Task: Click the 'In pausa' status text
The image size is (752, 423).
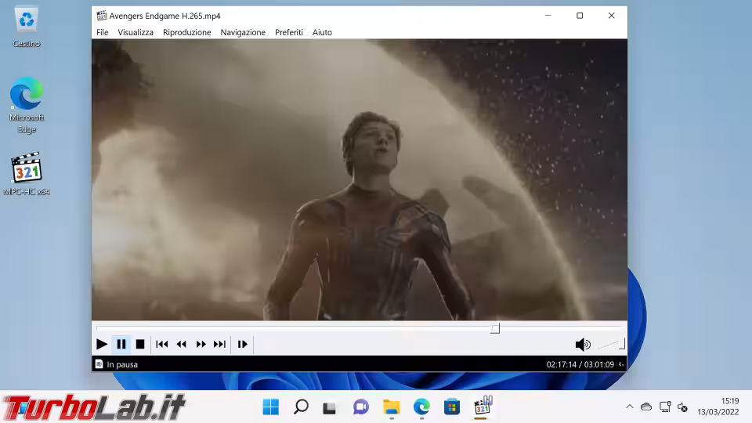Action: click(x=122, y=364)
